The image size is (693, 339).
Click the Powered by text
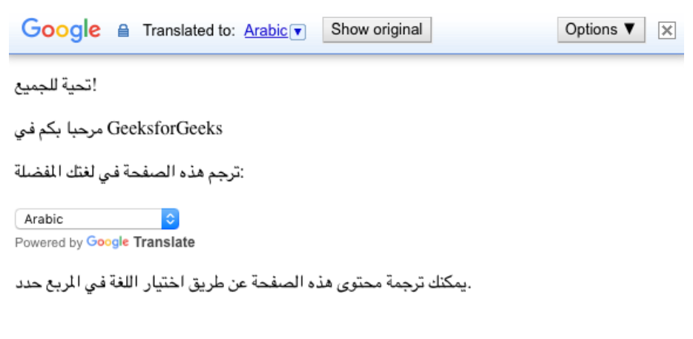coord(48,243)
